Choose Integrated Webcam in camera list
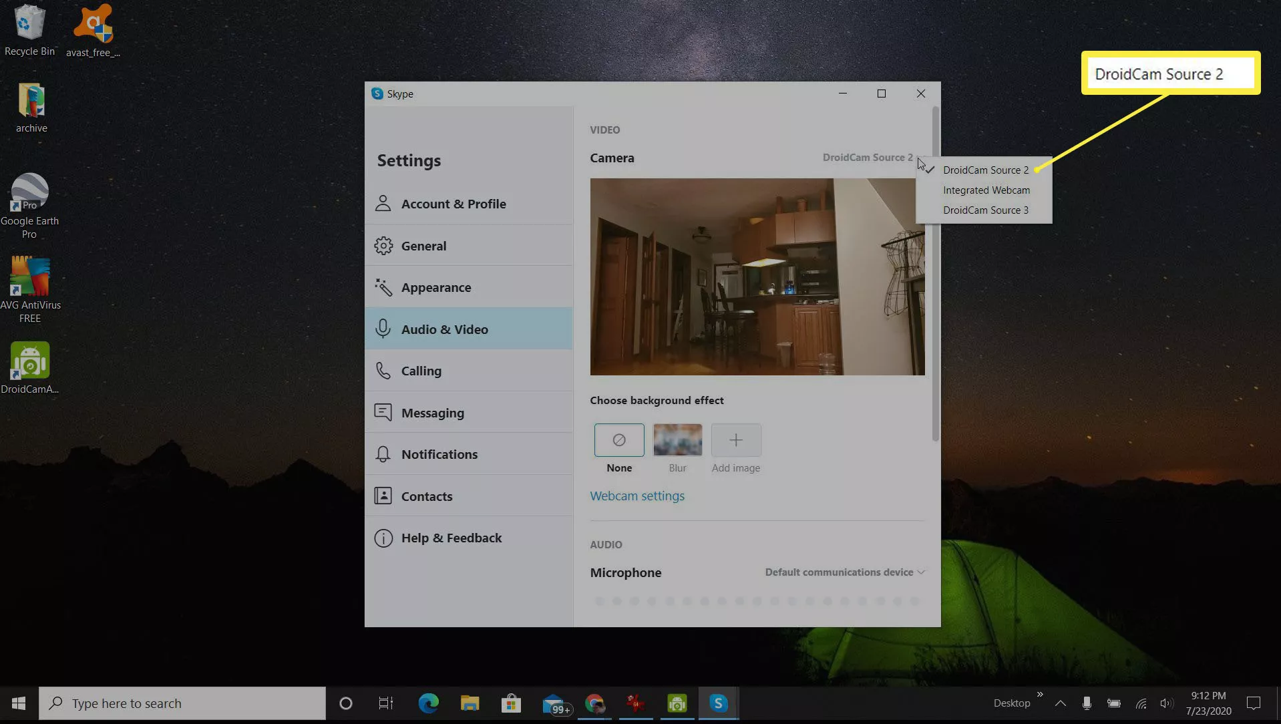This screenshot has width=1281, height=724. (984, 190)
